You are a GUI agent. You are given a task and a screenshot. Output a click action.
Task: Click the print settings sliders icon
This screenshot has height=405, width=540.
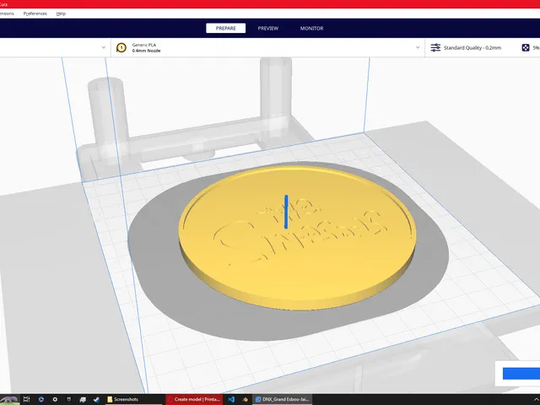coord(435,47)
